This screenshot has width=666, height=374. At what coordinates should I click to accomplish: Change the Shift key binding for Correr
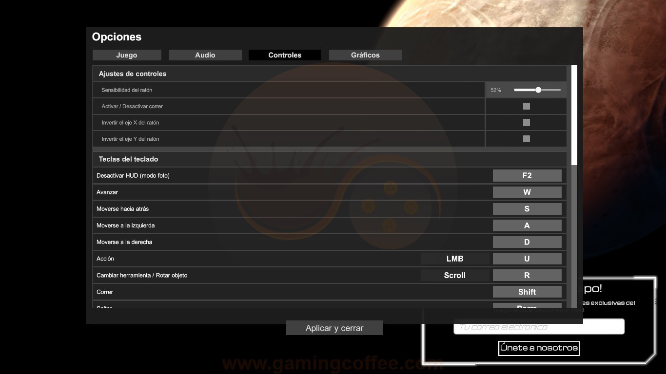click(x=527, y=292)
